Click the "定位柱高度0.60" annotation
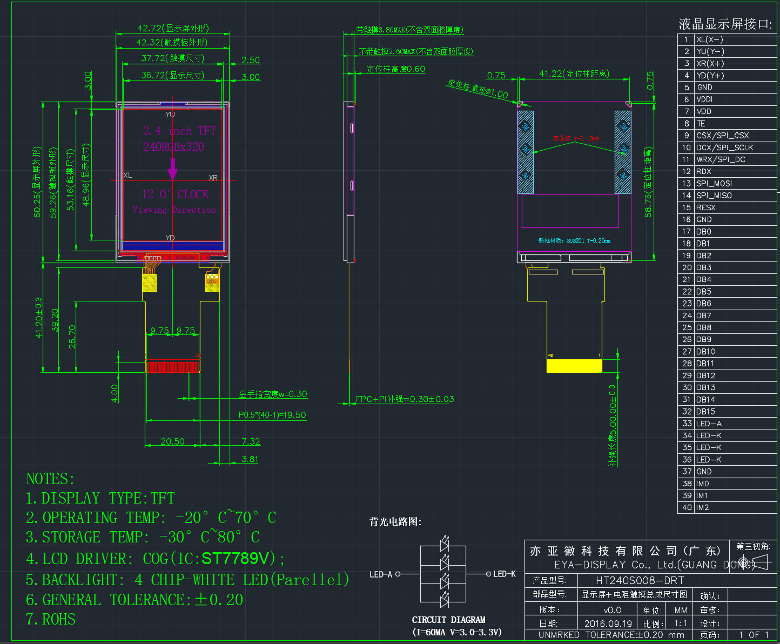The width and height of the screenshot is (780, 644). pos(396,69)
